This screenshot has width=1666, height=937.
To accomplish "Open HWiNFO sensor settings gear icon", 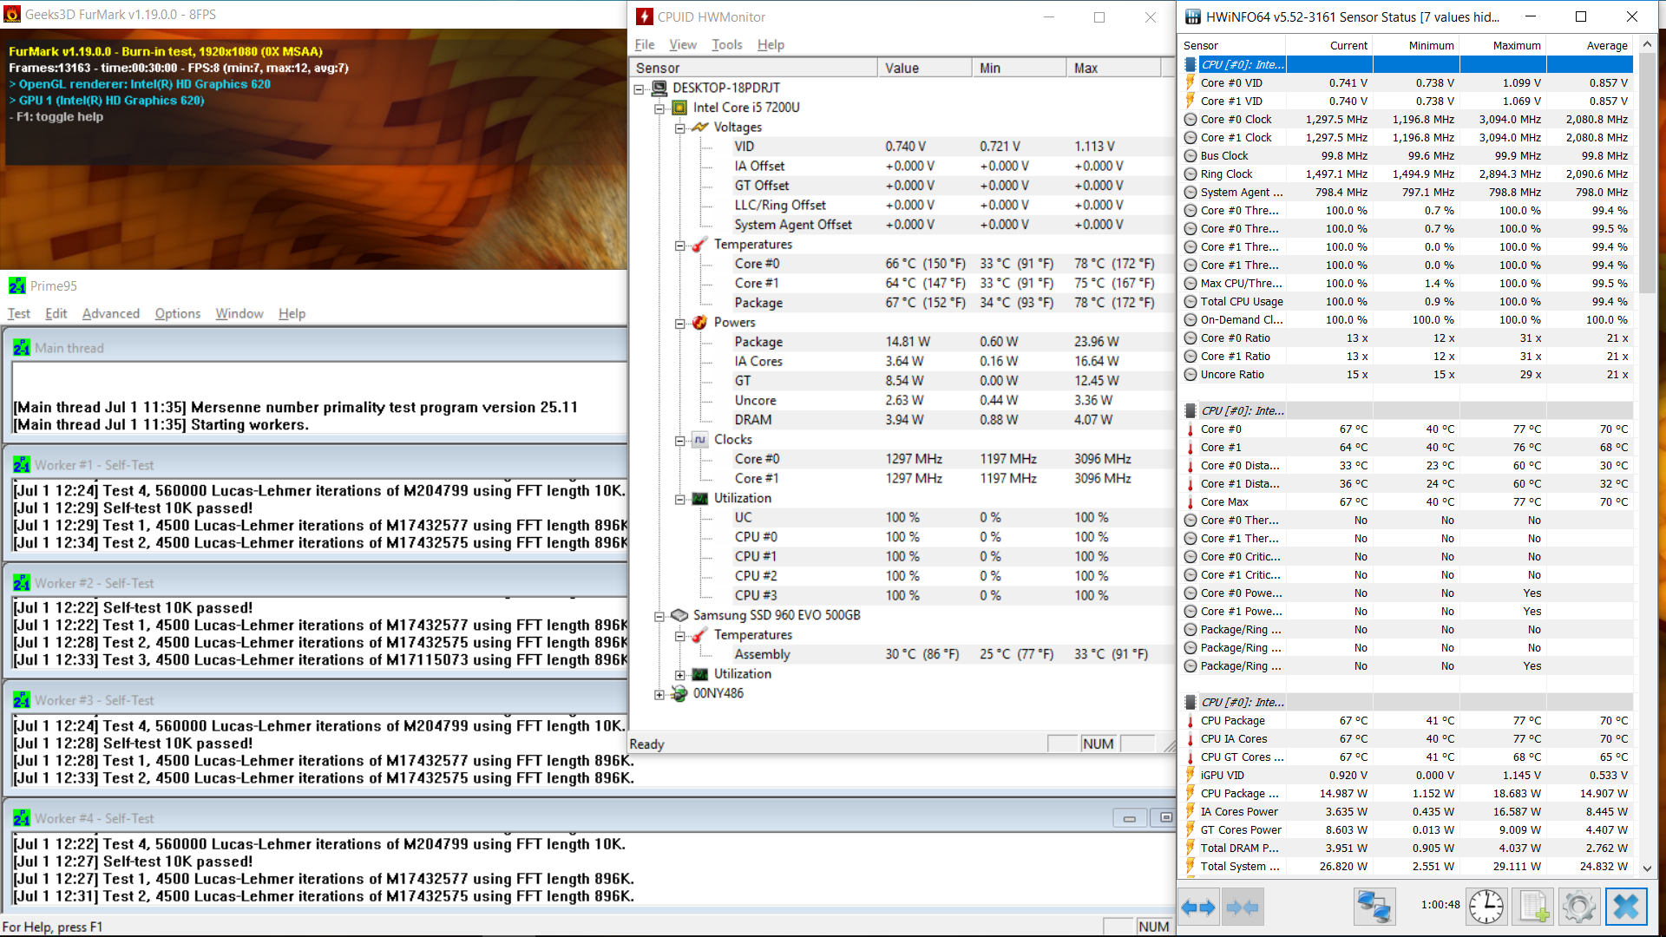I will click(x=1579, y=908).
